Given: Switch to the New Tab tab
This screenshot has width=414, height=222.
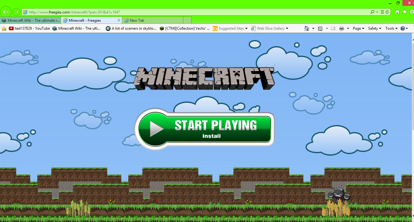Looking at the screenshot, I should coord(152,20).
